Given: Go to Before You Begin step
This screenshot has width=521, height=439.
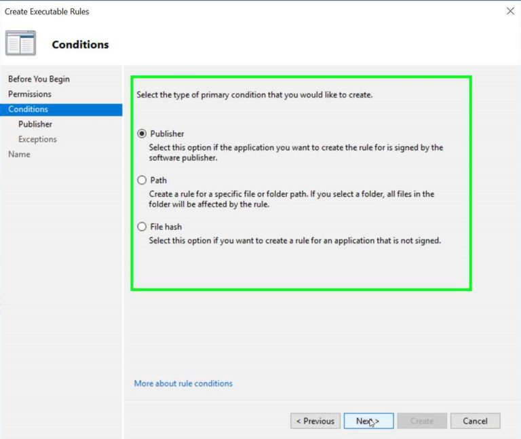Looking at the screenshot, I should point(39,79).
